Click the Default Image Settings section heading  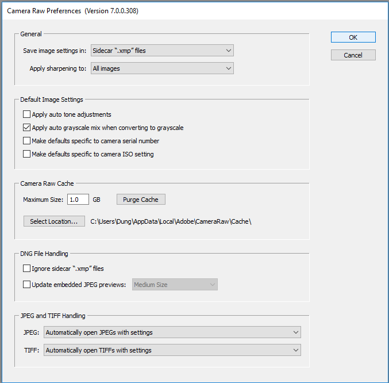pyautogui.click(x=52, y=99)
